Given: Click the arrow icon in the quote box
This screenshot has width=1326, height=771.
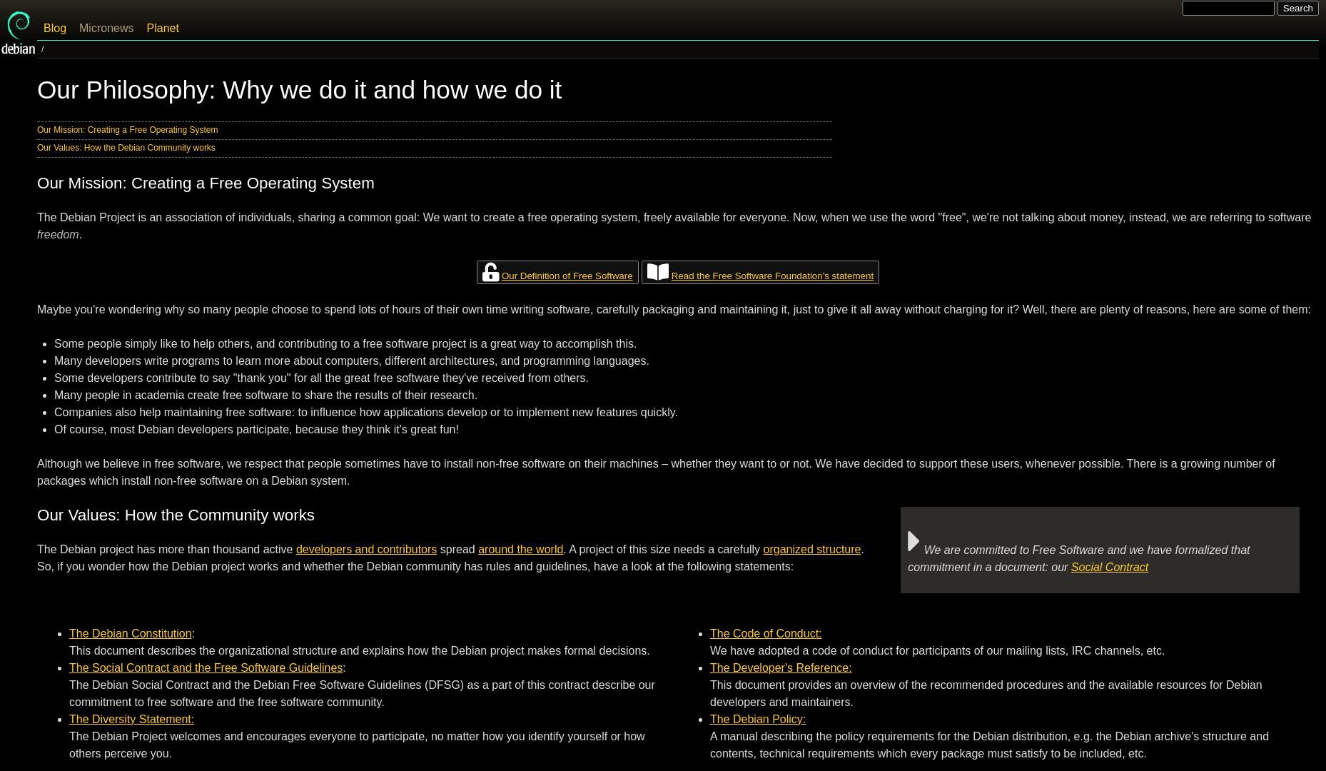Looking at the screenshot, I should tap(913, 541).
